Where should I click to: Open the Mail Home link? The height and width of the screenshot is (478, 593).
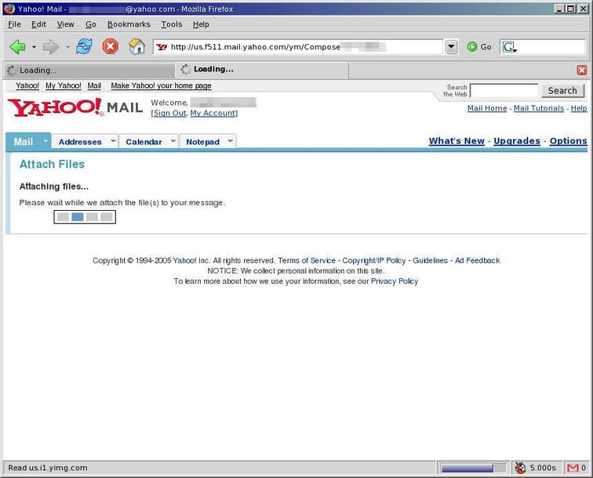click(x=487, y=108)
